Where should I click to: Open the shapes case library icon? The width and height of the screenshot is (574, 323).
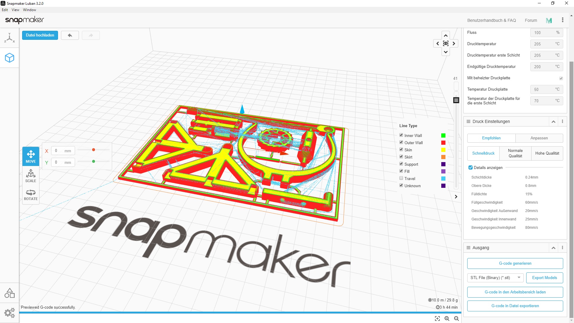[x=9, y=293]
